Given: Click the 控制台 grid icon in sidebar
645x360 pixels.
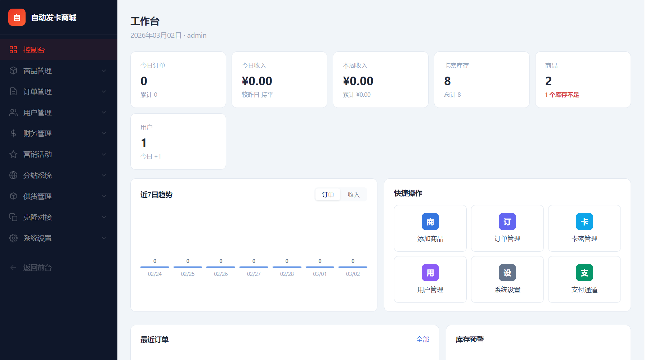Looking at the screenshot, I should 13,50.
